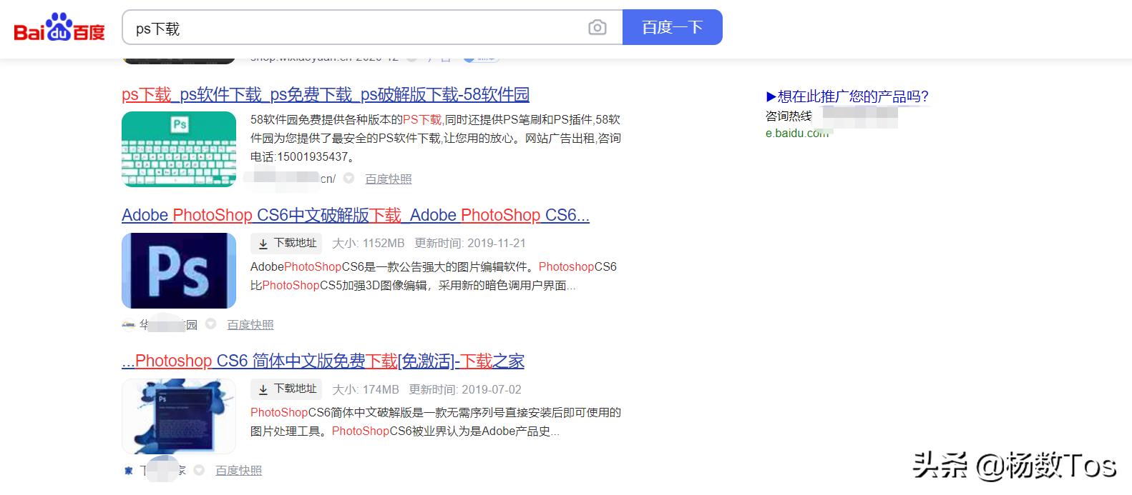The height and width of the screenshot is (495, 1132).
Task: Click site favicon under Adobe PhotoShop CS6 result
Action: pyautogui.click(x=128, y=325)
